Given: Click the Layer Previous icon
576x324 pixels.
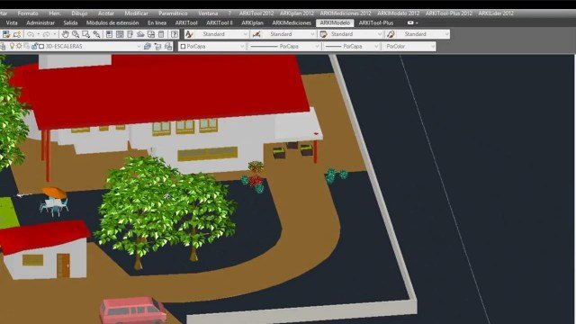Looking at the screenshot, I should coord(158,46).
